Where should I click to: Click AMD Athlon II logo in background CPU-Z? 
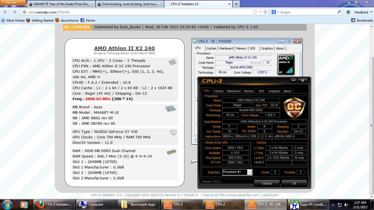click(x=286, y=65)
